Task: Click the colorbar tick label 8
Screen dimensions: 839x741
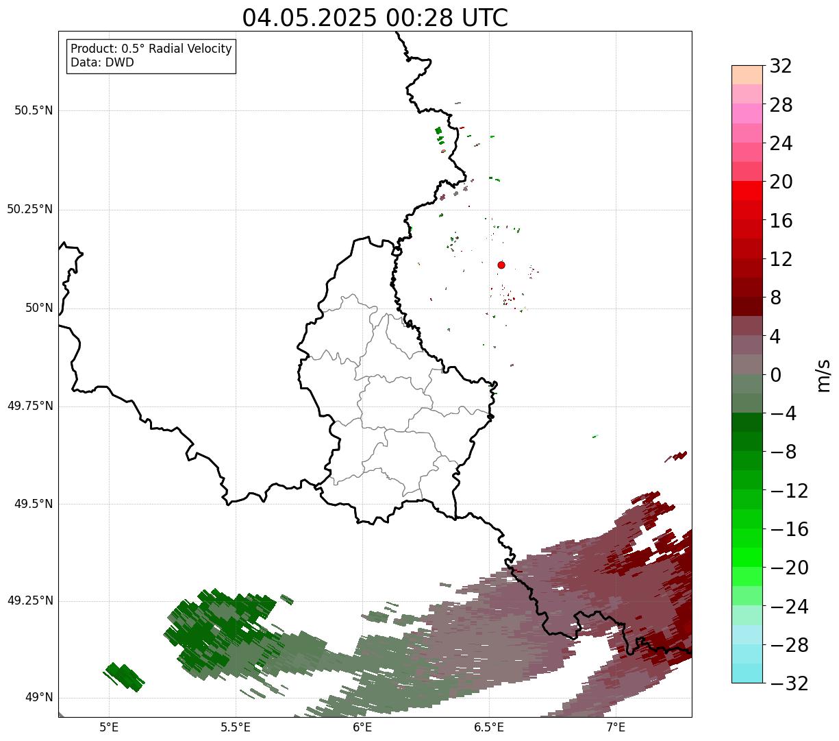Action: coord(776,297)
